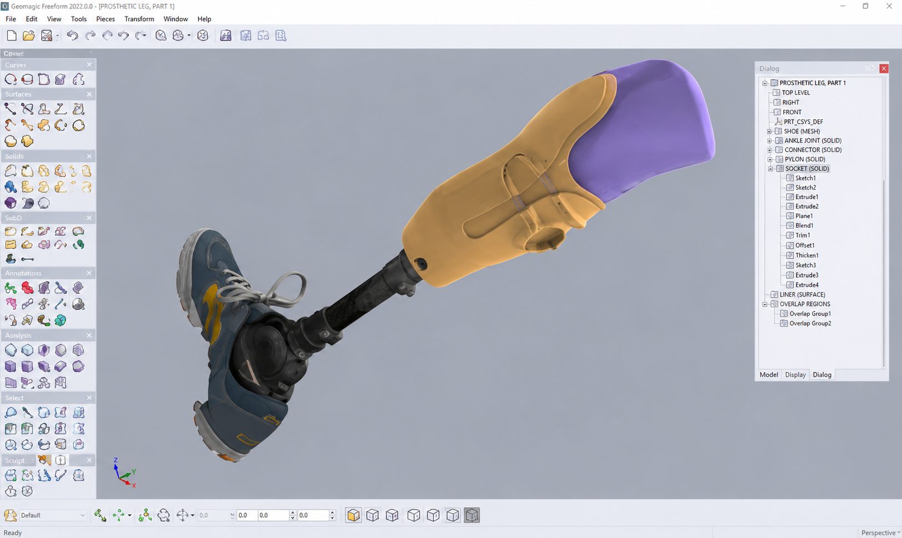
Task: Select Thicken1 in the feature tree
Action: point(806,255)
